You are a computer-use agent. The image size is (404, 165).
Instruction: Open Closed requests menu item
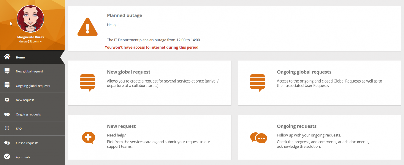click(x=27, y=143)
